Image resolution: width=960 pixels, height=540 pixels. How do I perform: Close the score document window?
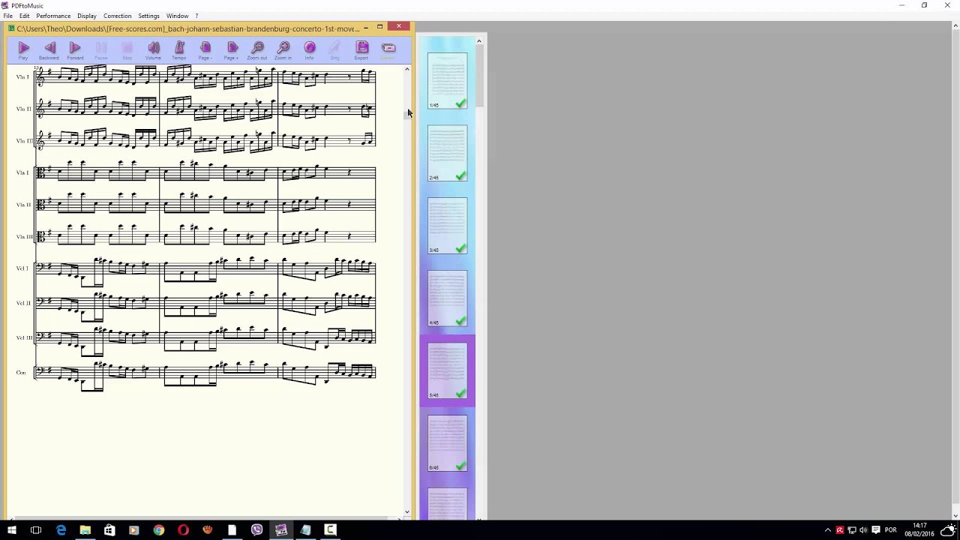coord(399,28)
